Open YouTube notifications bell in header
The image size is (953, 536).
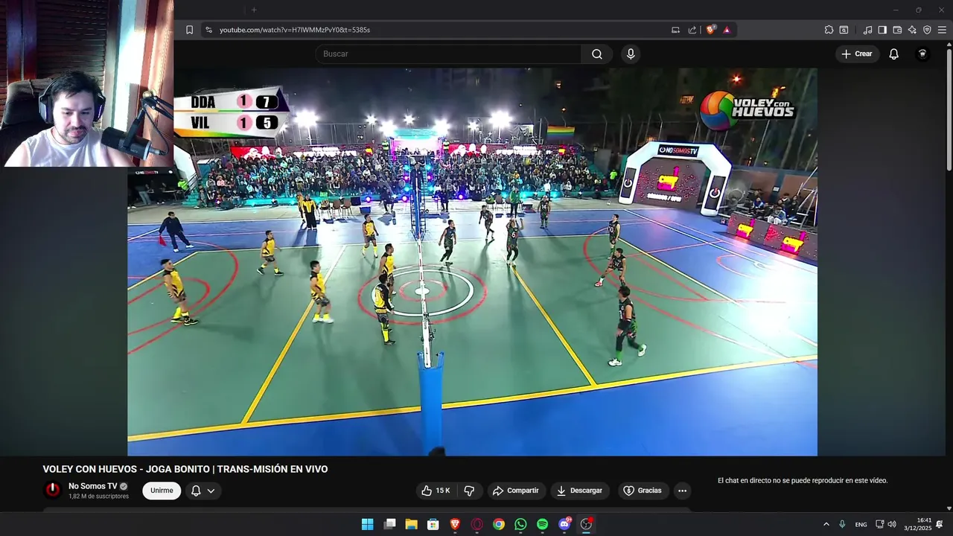[x=894, y=54]
